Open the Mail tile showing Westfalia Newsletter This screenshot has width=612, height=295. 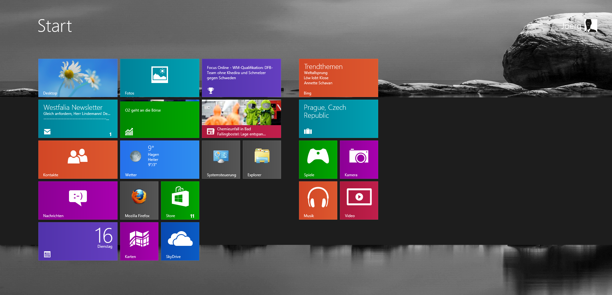coord(78,119)
